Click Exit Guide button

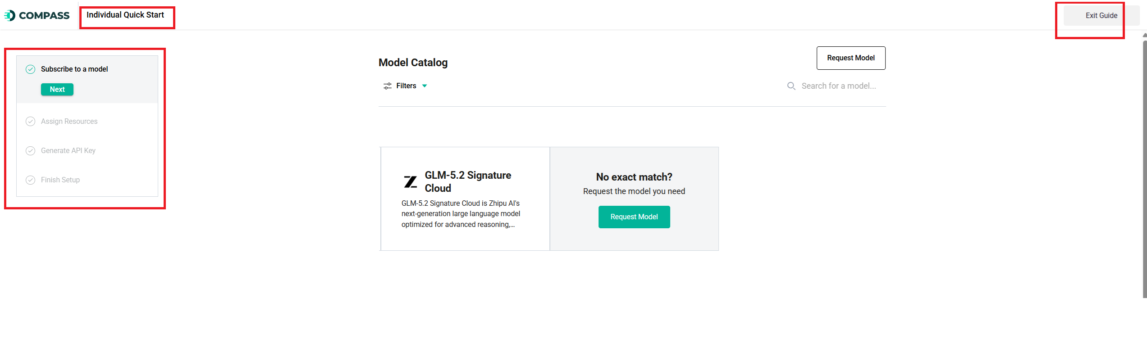pos(1101,16)
